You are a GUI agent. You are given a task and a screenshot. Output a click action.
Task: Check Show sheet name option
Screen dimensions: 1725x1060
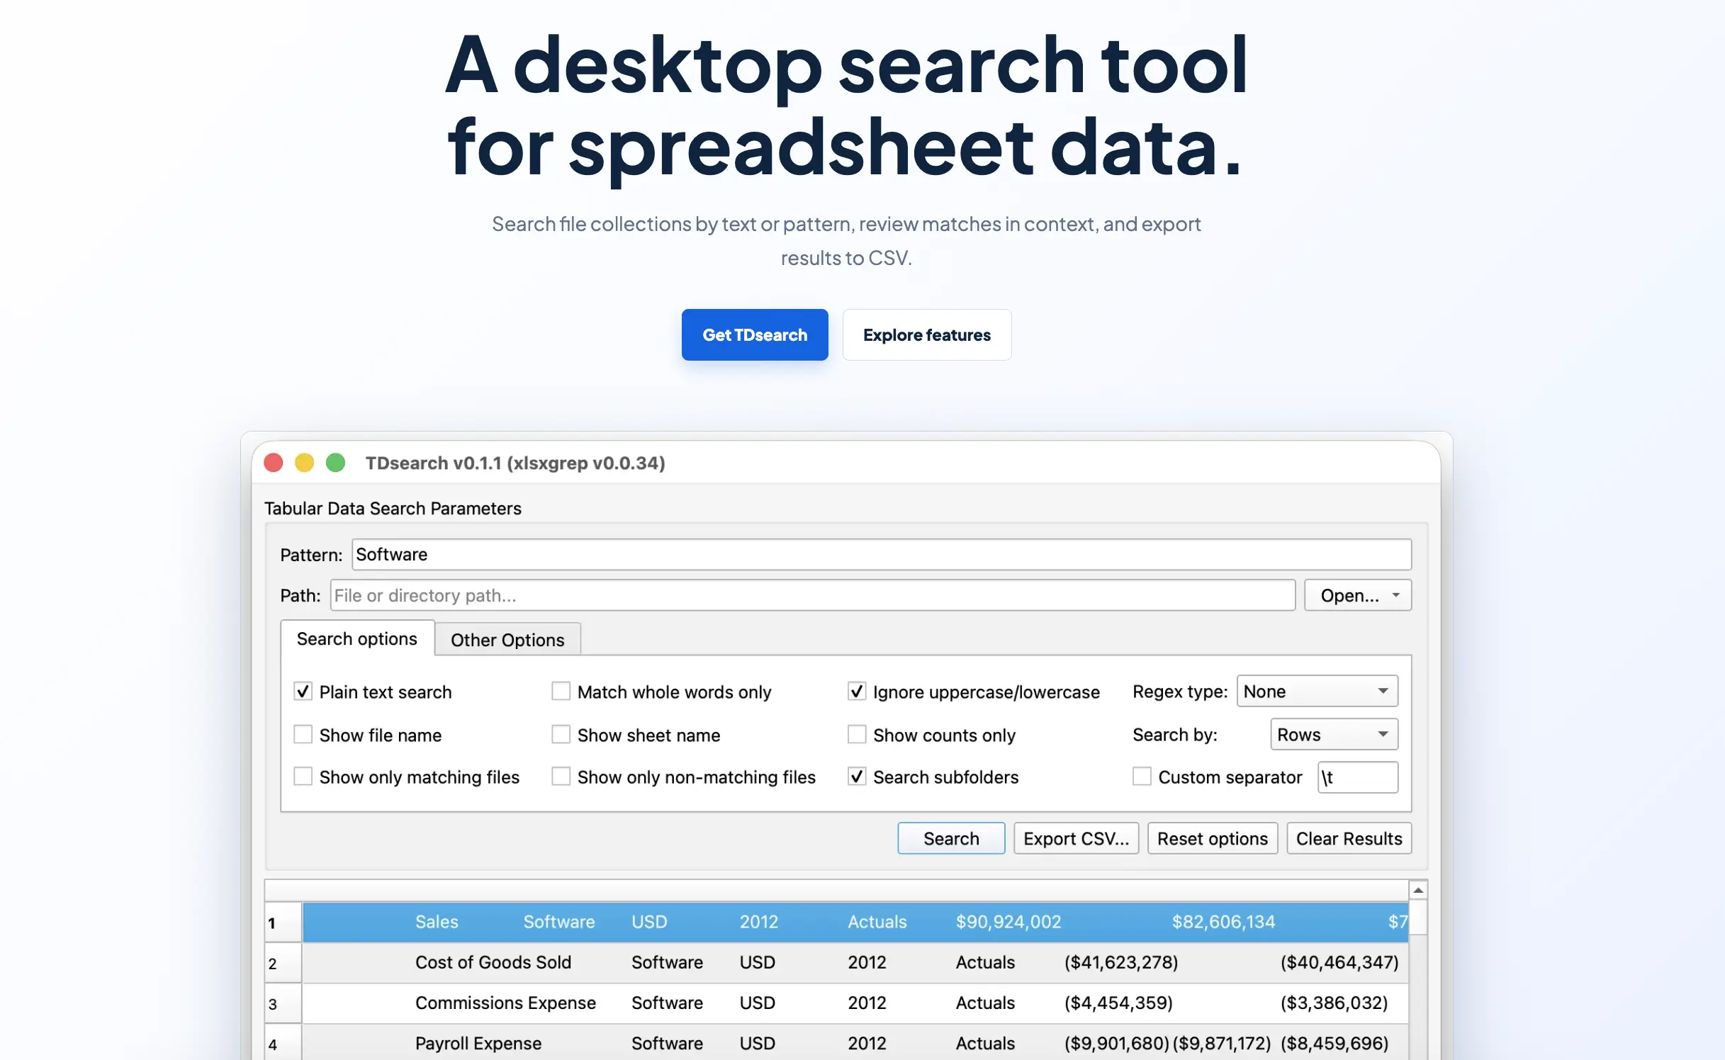point(561,735)
